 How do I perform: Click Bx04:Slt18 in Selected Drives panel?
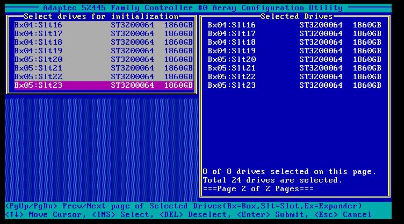(x=294, y=42)
